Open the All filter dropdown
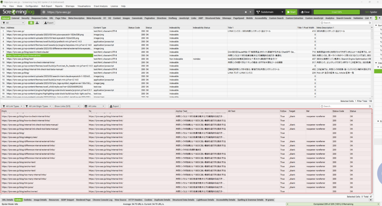This screenshot has height=206, width=382. pos(13,23)
